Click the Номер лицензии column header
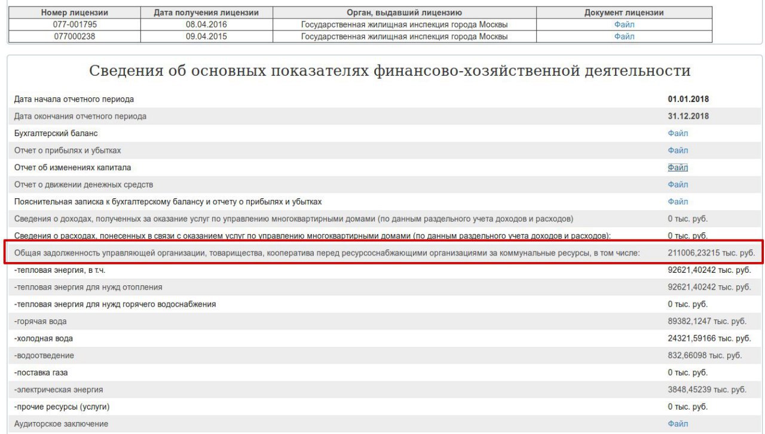The width and height of the screenshot is (765, 434). pyautogui.click(x=75, y=13)
